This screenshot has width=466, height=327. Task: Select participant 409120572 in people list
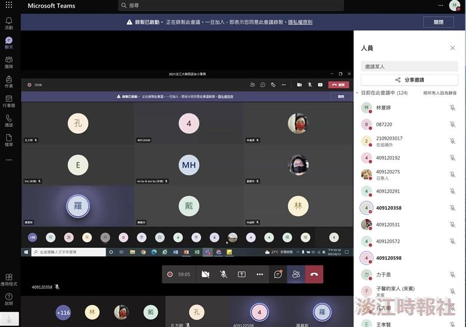tap(409, 241)
